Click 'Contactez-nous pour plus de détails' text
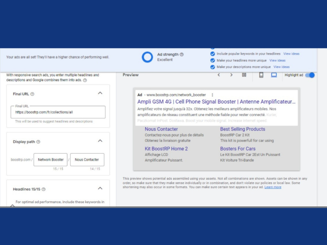327x245 pixels. [174, 135]
